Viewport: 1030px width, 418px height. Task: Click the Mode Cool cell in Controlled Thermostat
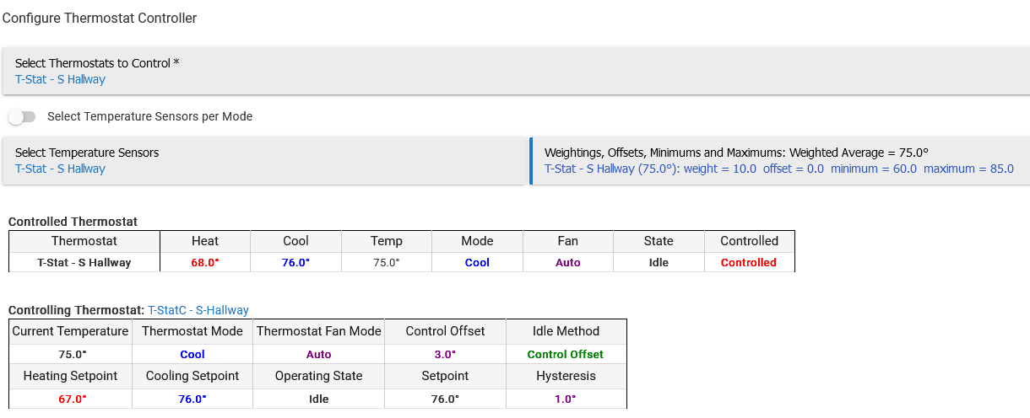477,263
